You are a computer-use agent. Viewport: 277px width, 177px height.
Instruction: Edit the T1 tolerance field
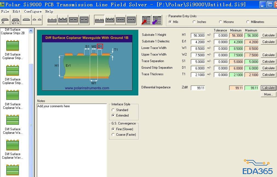coord(221,75)
